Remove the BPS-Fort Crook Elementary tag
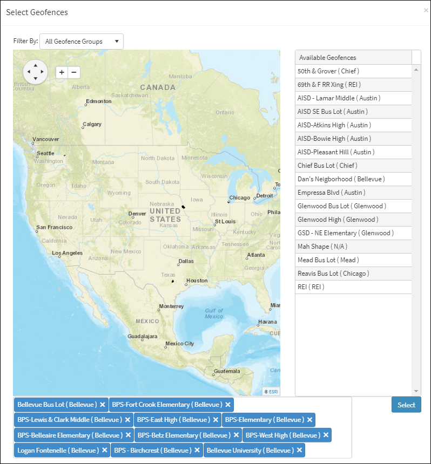 (x=228, y=405)
